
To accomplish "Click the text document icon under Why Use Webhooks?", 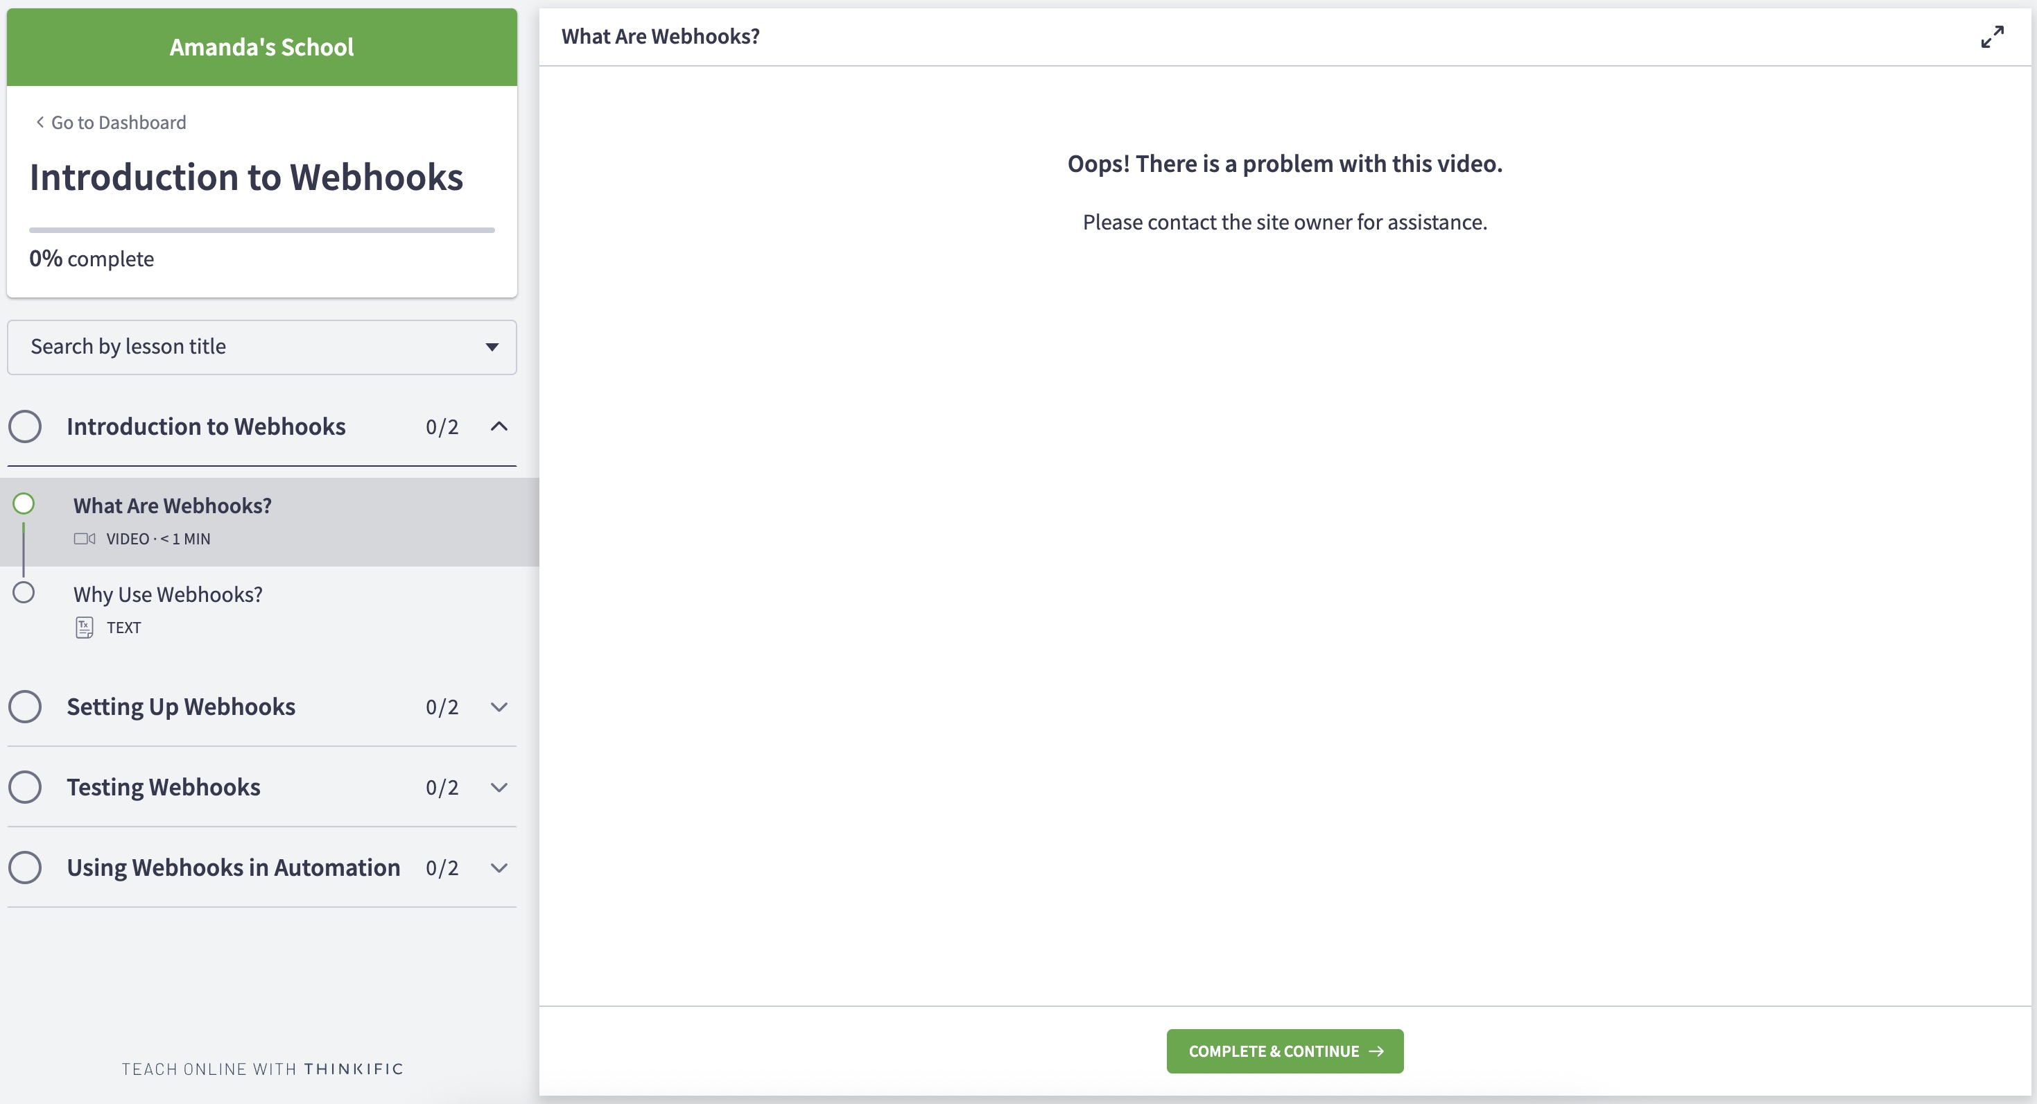I will [85, 627].
